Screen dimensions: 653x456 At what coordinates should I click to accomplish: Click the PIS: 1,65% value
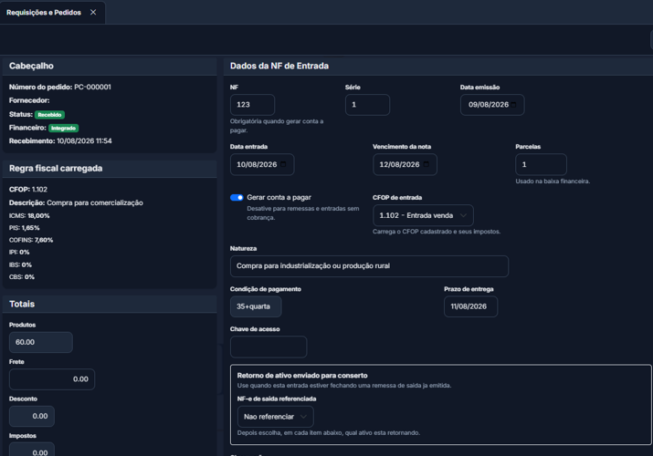click(24, 228)
